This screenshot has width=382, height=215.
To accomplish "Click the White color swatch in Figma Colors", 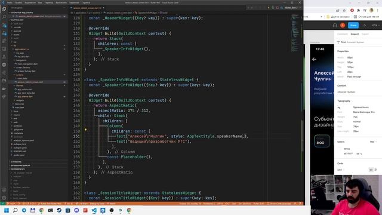I will point(340,149).
